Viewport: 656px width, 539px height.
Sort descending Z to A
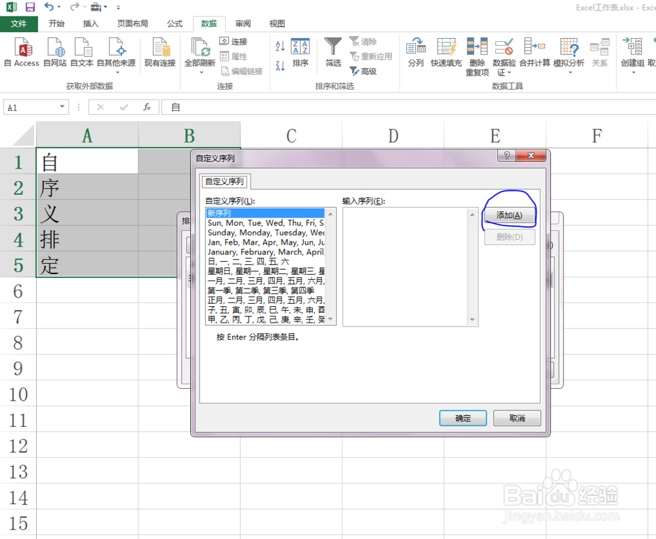[280, 66]
